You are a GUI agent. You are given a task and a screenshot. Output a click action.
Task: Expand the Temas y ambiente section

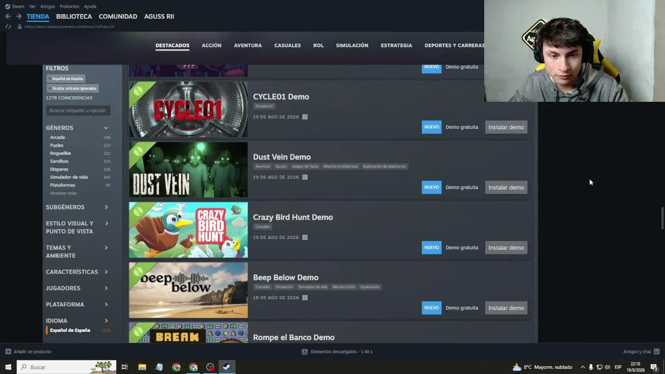(77, 251)
